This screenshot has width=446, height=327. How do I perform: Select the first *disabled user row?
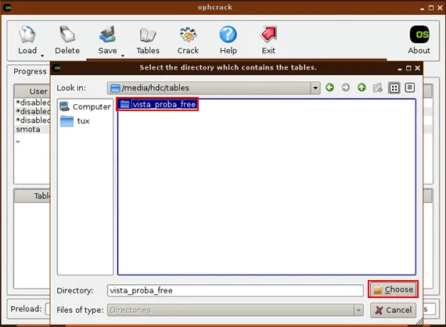click(x=33, y=102)
